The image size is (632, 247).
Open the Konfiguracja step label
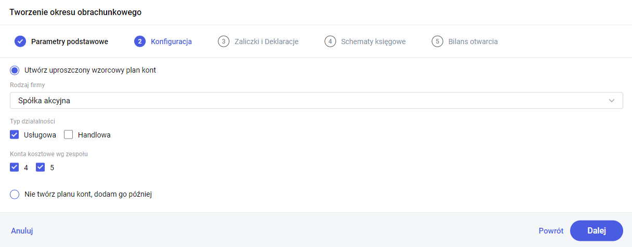[x=171, y=42]
